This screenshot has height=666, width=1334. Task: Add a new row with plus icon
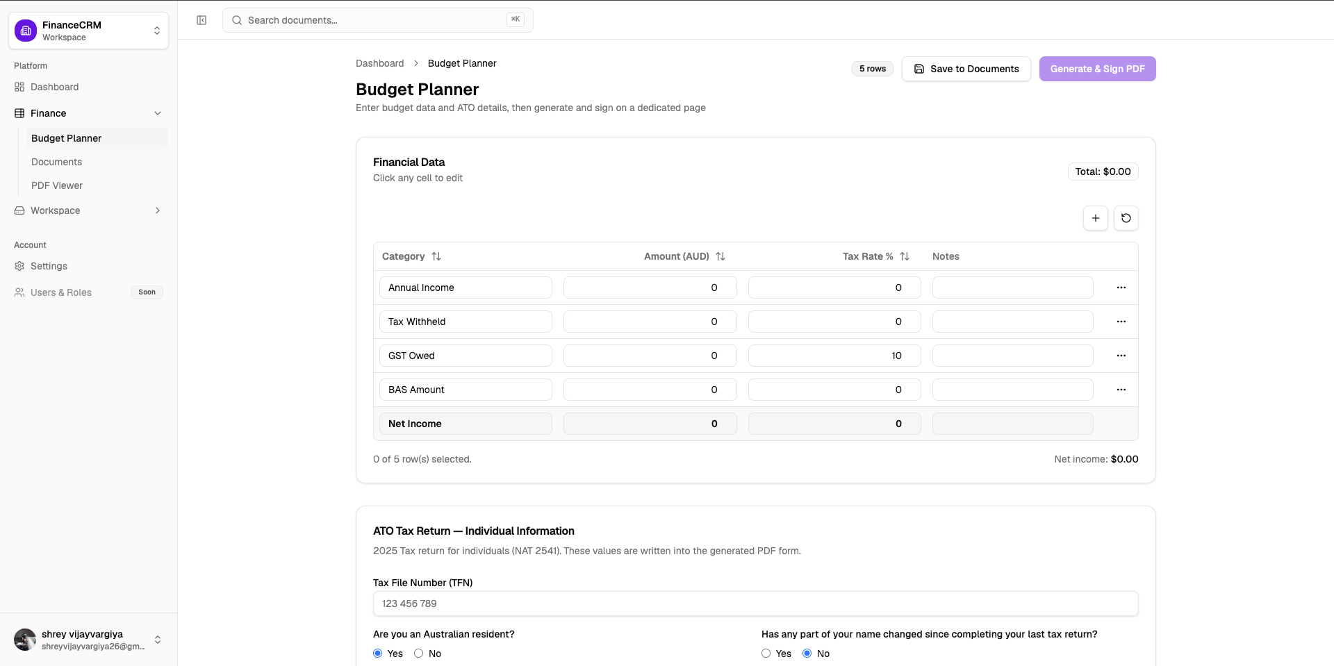click(x=1095, y=218)
